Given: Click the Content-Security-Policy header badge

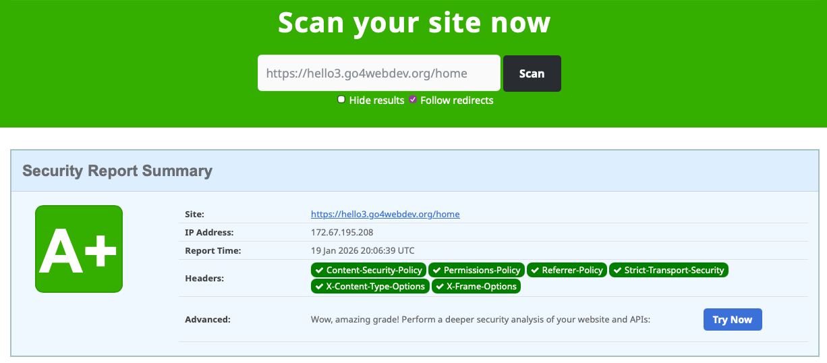Looking at the screenshot, I should [368, 270].
